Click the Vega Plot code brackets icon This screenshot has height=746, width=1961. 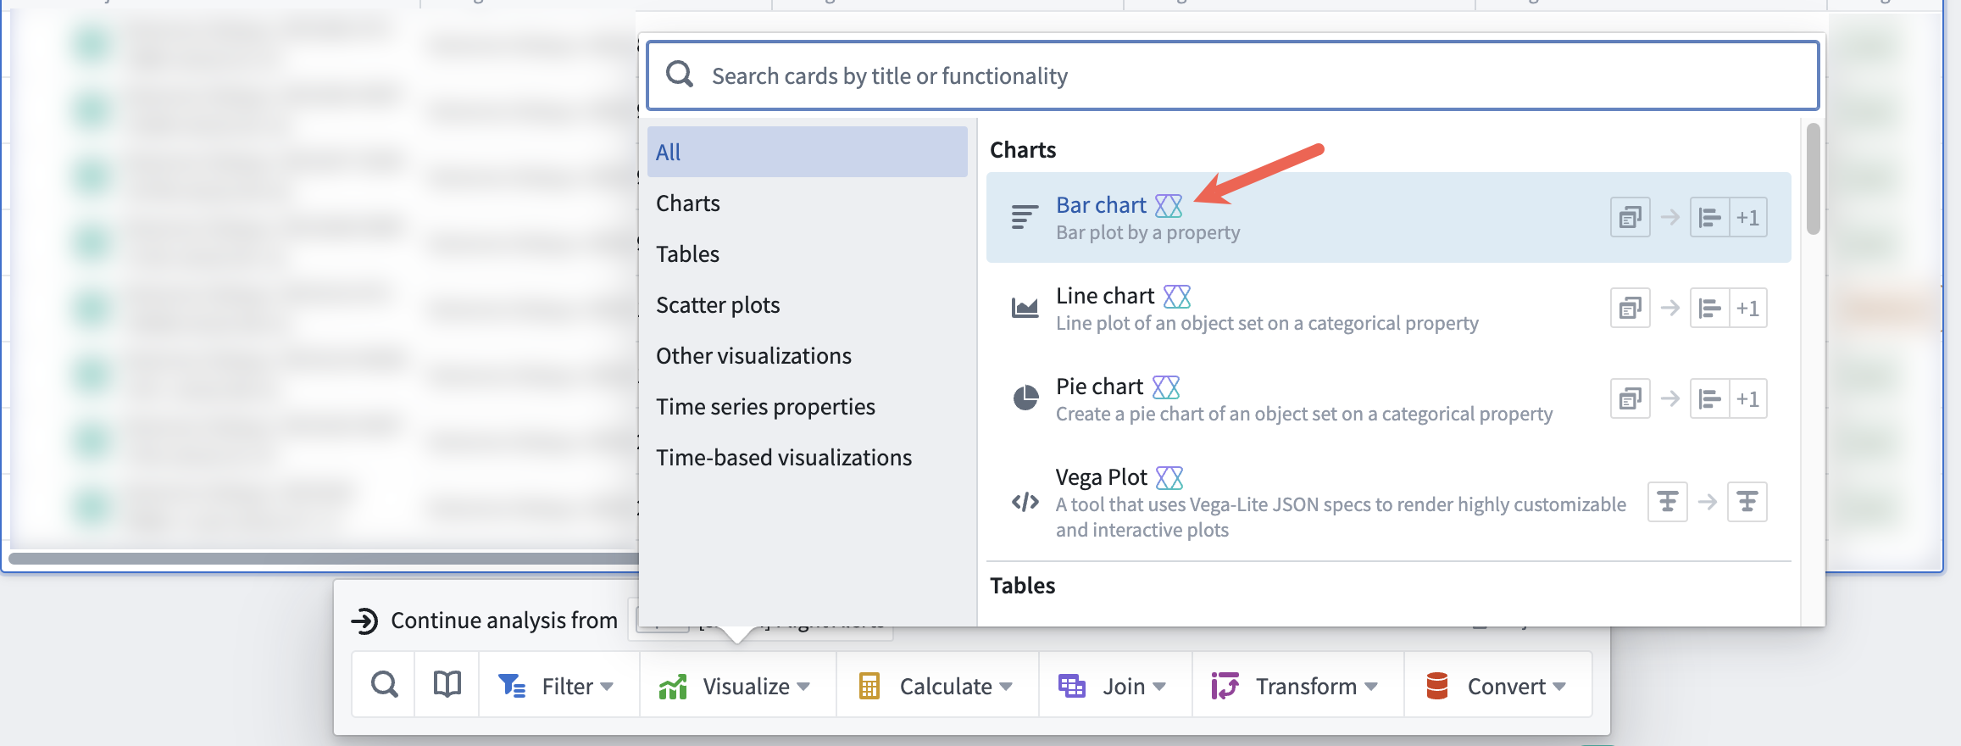point(1025,502)
